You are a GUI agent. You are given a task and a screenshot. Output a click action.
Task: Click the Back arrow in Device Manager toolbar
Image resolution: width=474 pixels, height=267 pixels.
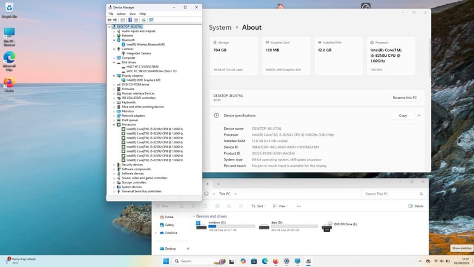point(109,20)
